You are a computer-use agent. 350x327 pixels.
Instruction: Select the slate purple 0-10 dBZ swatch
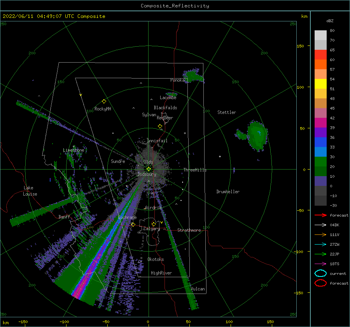click(x=320, y=181)
